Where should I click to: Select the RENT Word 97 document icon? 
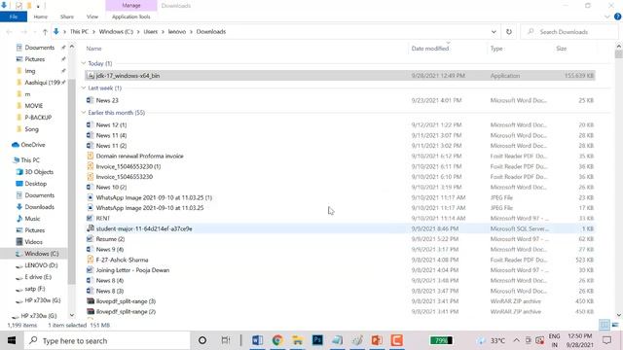[x=91, y=218]
